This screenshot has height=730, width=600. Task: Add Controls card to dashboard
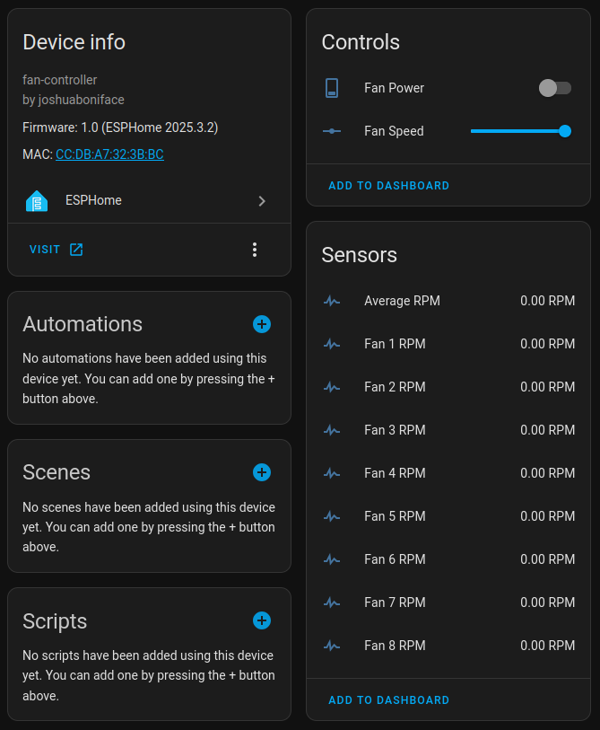(388, 186)
